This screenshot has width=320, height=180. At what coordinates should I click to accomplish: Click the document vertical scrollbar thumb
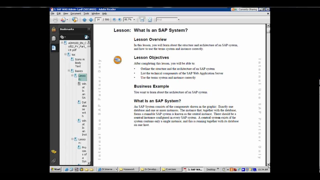[x=268, y=30]
